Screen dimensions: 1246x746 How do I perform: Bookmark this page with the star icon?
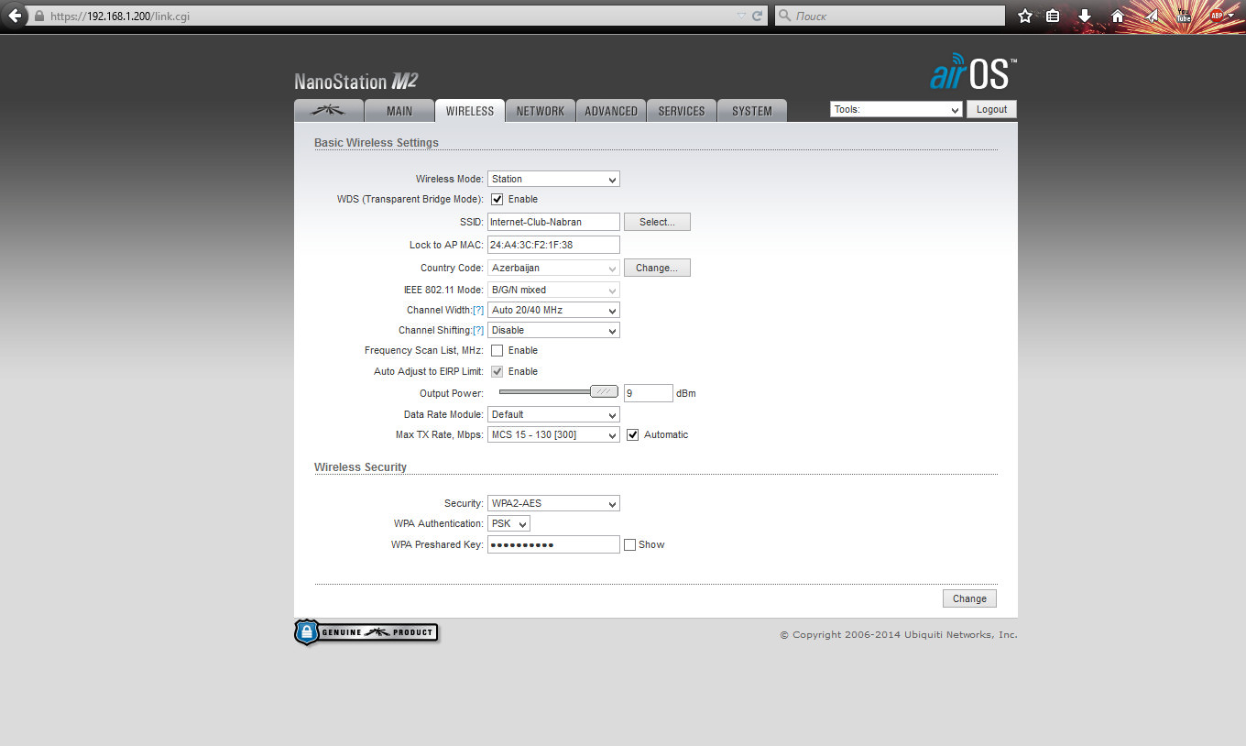tap(1025, 16)
